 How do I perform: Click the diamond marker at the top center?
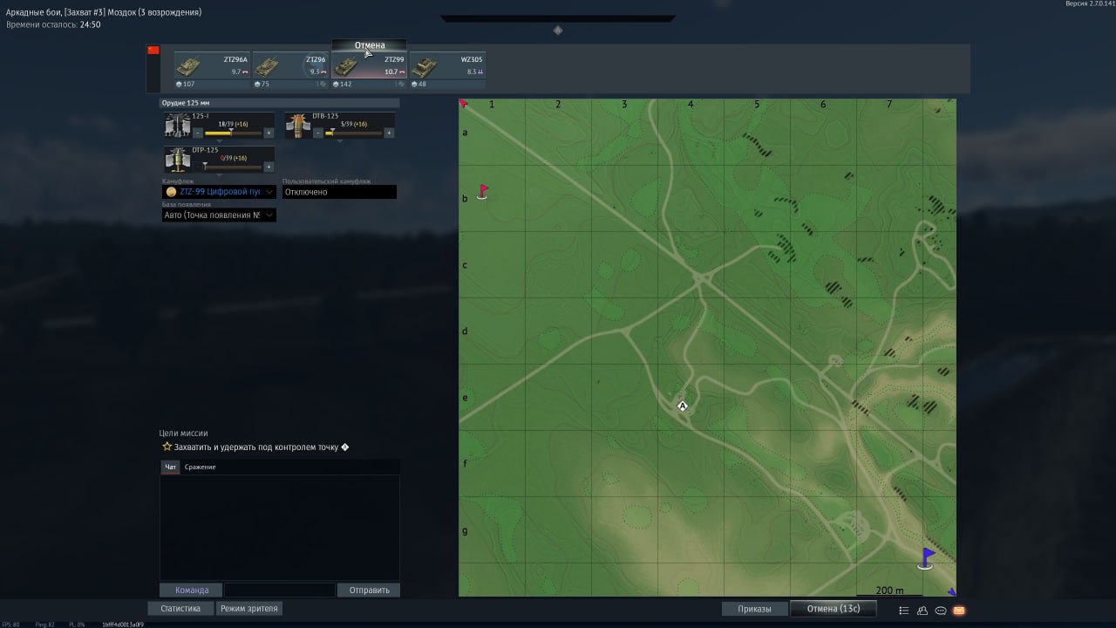(558, 30)
